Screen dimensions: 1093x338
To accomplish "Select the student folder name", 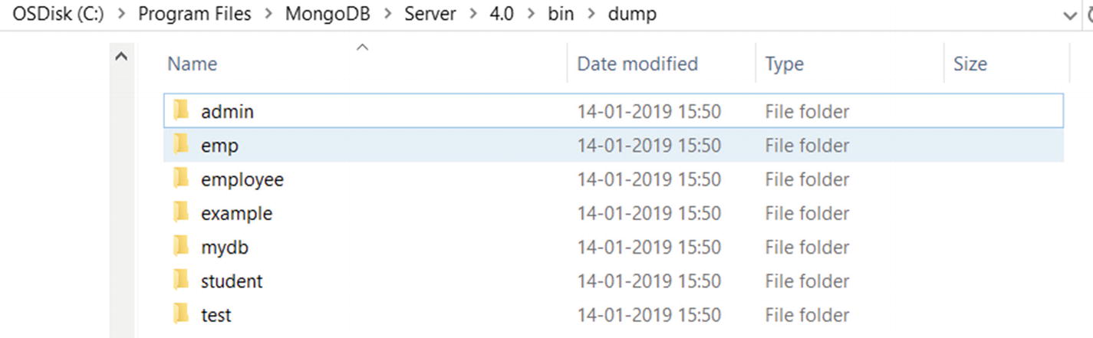I will [232, 281].
